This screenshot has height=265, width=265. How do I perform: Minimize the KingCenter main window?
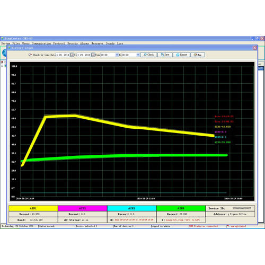click(x=252, y=39)
